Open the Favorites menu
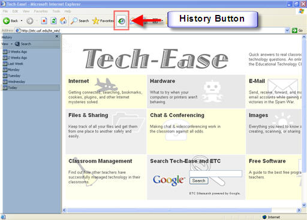The image size is (307, 220). click(x=41, y=11)
